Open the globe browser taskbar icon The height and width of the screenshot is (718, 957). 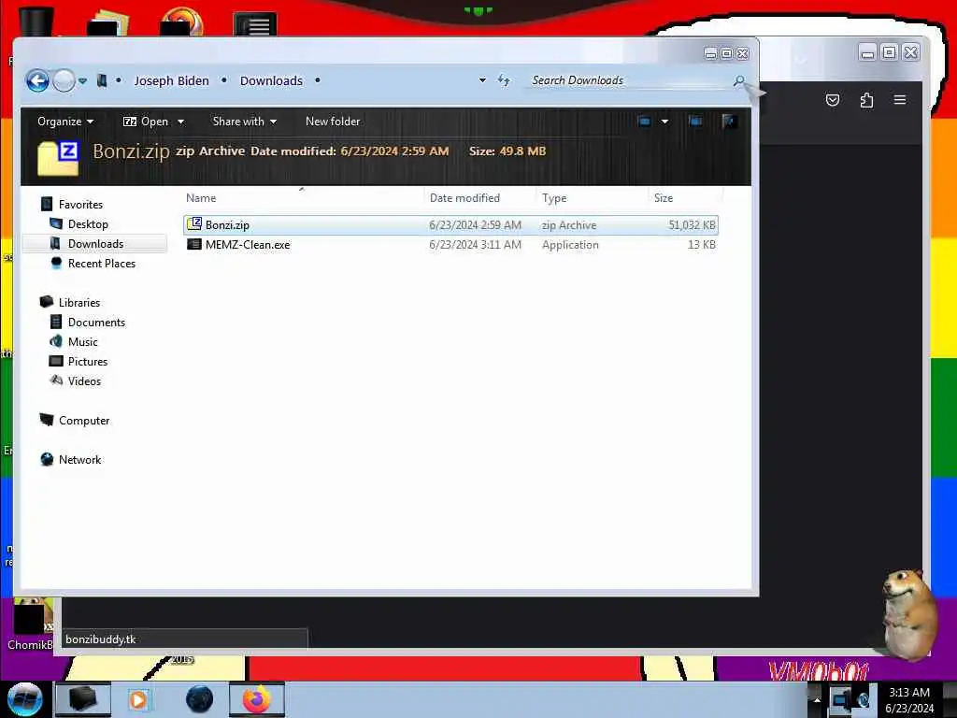(x=200, y=699)
